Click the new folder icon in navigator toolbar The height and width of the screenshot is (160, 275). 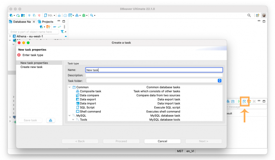click(48, 27)
